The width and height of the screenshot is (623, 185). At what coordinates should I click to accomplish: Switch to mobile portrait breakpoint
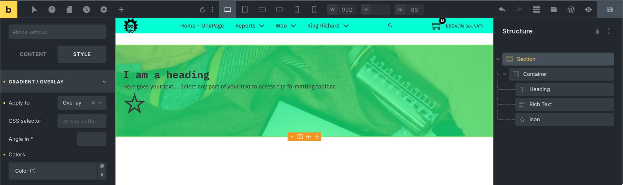coord(314,9)
